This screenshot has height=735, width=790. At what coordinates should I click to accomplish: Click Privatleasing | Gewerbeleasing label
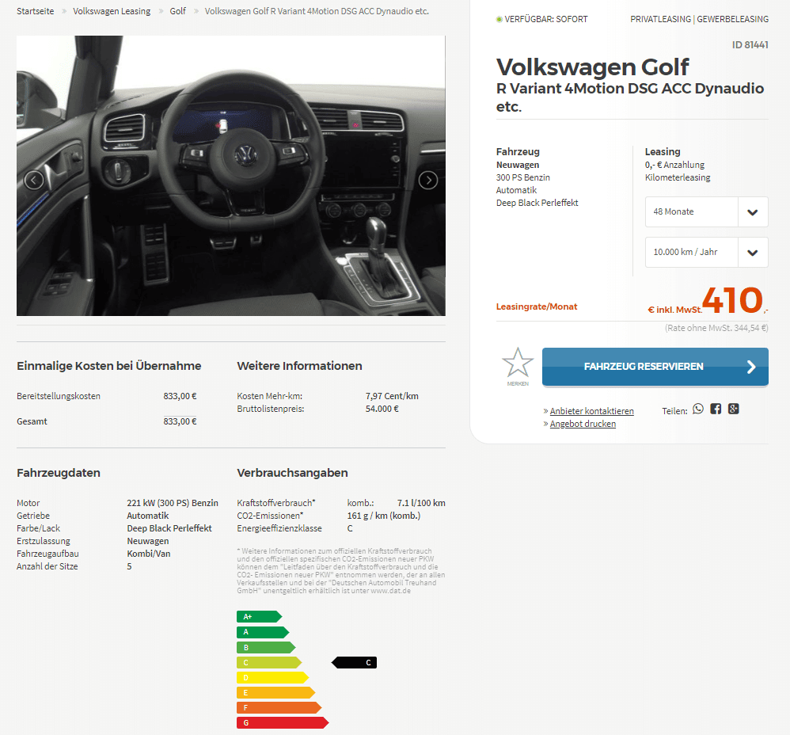[x=699, y=19]
